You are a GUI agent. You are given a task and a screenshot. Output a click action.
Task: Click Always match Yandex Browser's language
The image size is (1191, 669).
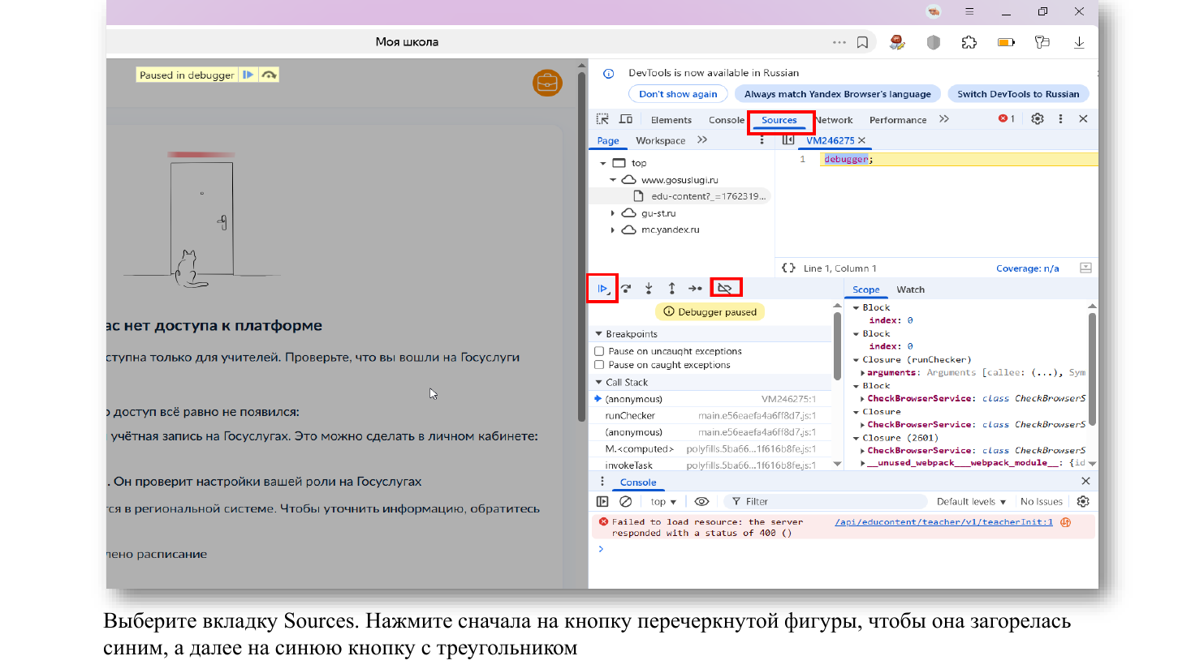coord(838,94)
